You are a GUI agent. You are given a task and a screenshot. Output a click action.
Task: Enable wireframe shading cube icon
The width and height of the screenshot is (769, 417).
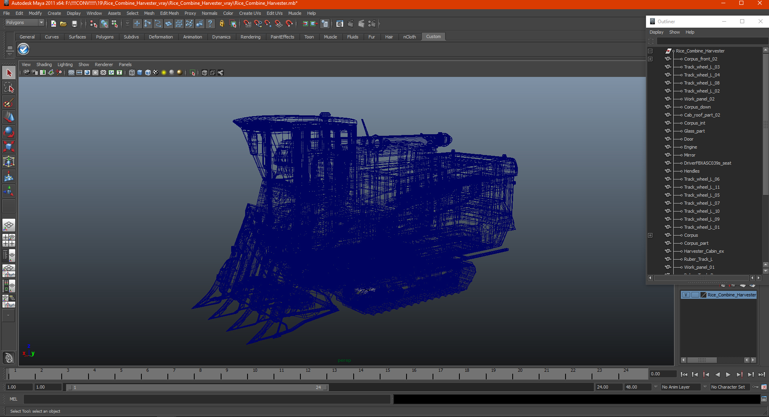pyautogui.click(x=132, y=73)
